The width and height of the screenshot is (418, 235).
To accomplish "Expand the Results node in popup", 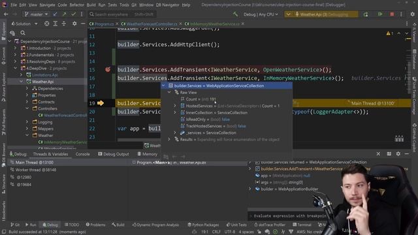I will pyautogui.click(x=169, y=139).
